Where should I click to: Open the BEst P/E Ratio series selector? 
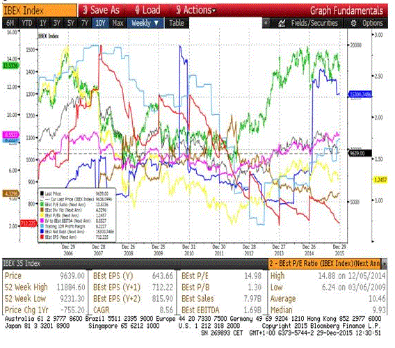point(325,264)
